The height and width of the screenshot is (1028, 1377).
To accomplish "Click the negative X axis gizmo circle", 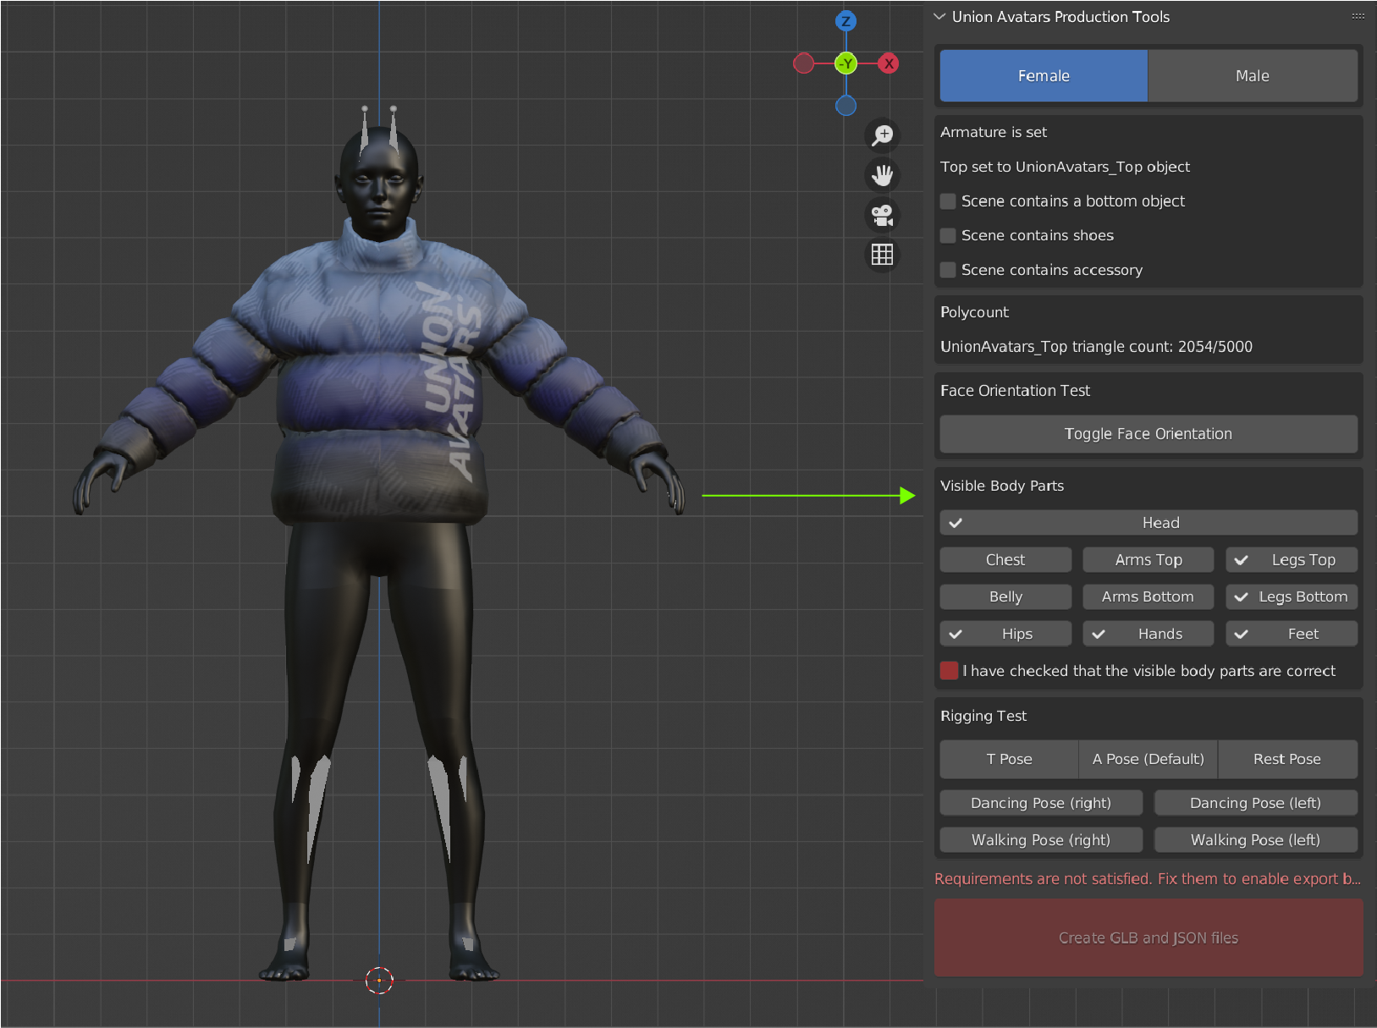I will click(x=803, y=63).
